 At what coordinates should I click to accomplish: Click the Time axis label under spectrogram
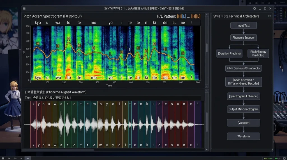point(109,86)
